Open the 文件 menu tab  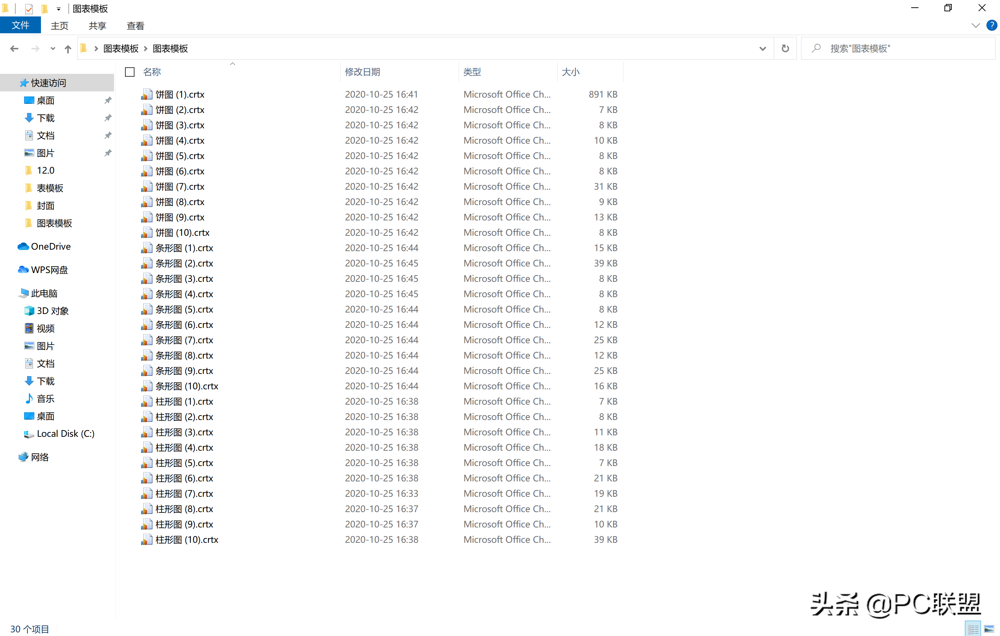[x=20, y=25]
